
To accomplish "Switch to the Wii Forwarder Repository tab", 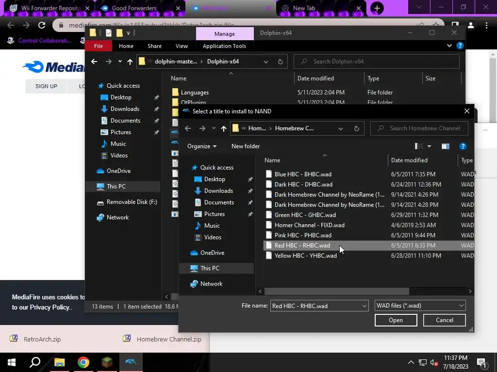I will click(x=50, y=8).
